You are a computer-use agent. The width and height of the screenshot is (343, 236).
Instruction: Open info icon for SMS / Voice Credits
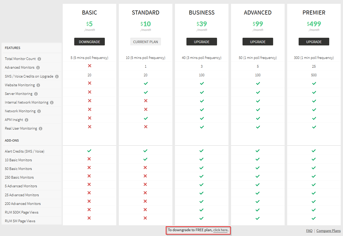57,77
